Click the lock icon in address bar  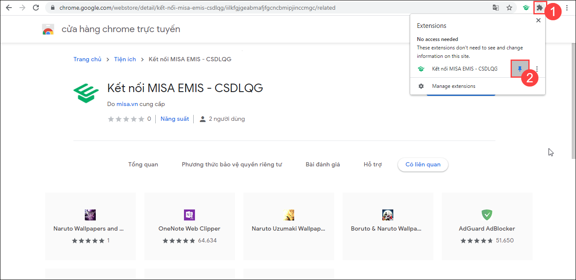(53, 8)
